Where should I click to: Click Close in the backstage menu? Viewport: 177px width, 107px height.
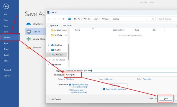6,61
